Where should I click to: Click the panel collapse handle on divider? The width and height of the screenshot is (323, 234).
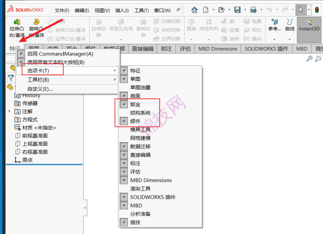point(85,208)
